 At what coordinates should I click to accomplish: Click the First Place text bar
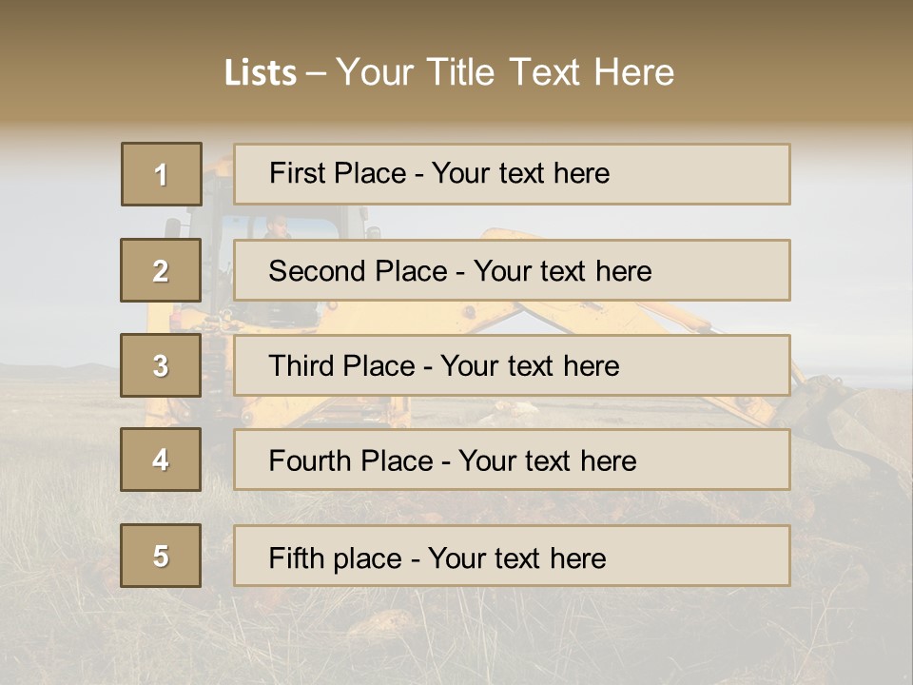(512, 174)
